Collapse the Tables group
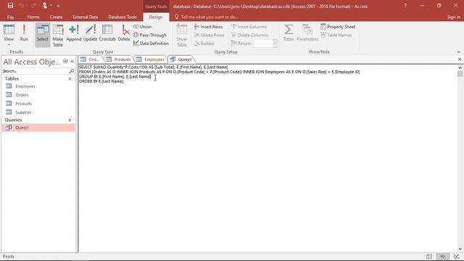Screen dimensions: 464x261 (70, 79)
